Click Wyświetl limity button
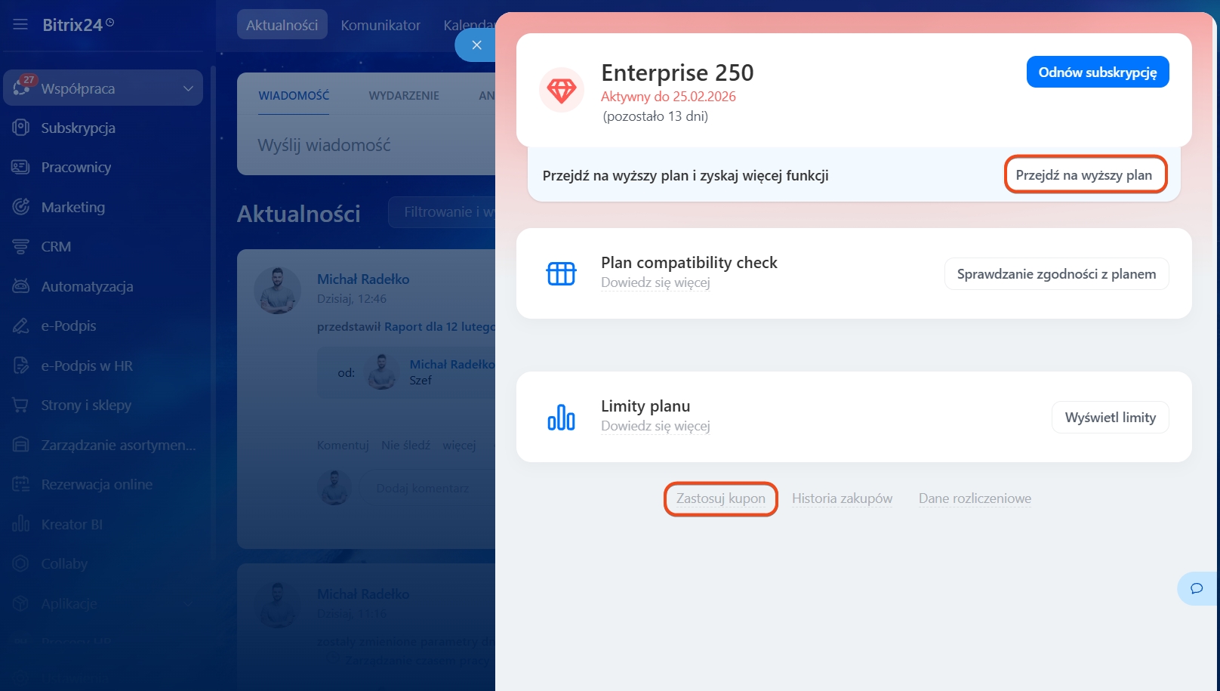The height and width of the screenshot is (691, 1220). (x=1110, y=418)
